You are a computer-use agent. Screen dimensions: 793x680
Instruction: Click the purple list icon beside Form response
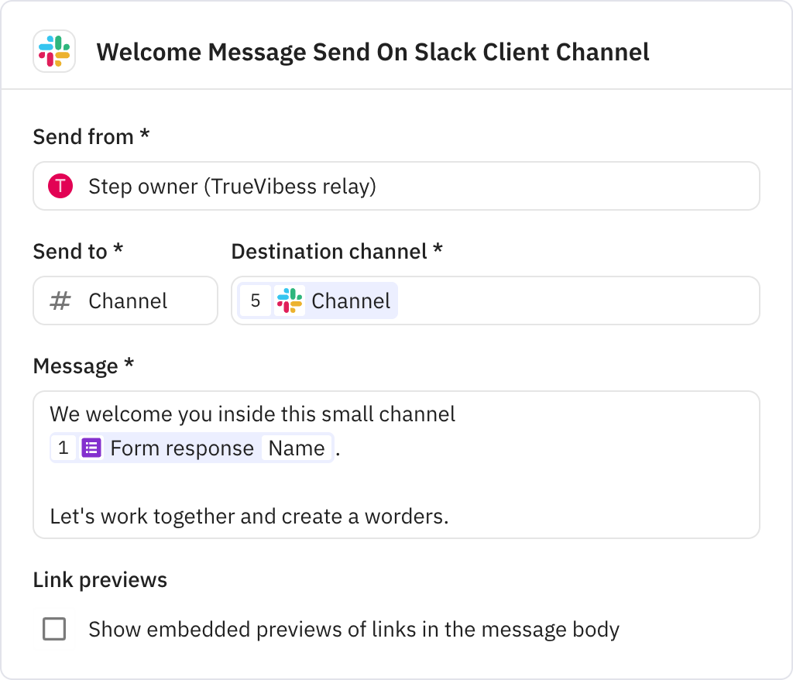pos(91,448)
